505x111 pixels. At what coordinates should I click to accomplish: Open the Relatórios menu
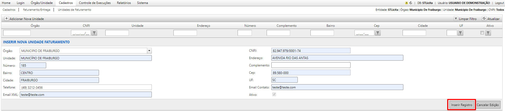pyautogui.click(x=124, y=3)
